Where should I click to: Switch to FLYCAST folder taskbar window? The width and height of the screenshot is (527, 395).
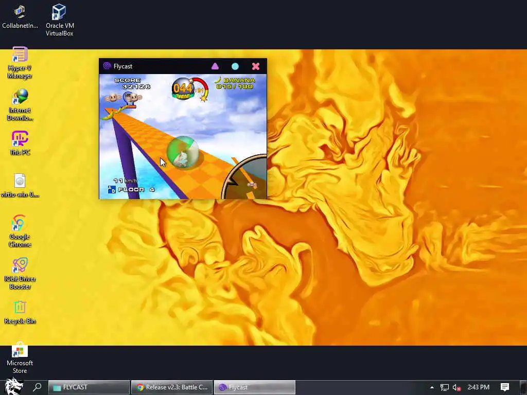[89, 387]
